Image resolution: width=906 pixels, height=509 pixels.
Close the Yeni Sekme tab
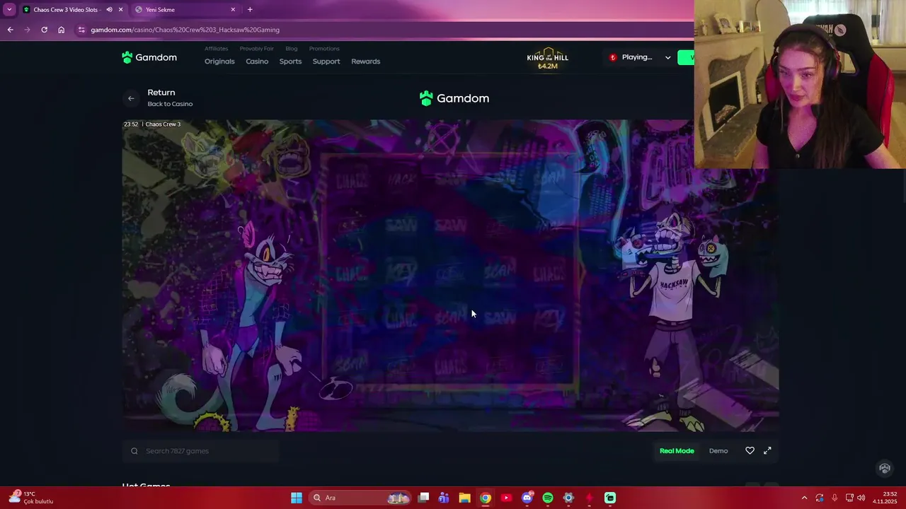(233, 9)
